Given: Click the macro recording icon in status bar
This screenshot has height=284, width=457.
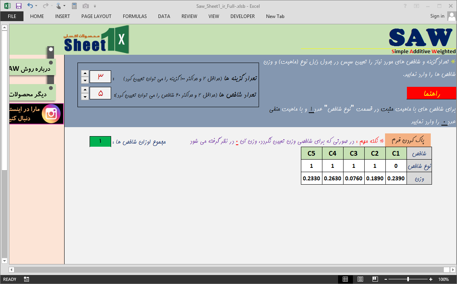Looking at the screenshot, I should (27, 279).
